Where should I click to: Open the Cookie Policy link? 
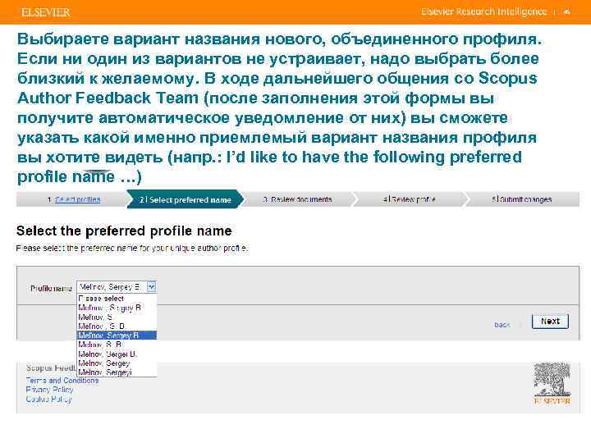[48, 399]
